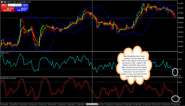Open the depth of market icon
185x106 pixels.
(x=5, y=2)
